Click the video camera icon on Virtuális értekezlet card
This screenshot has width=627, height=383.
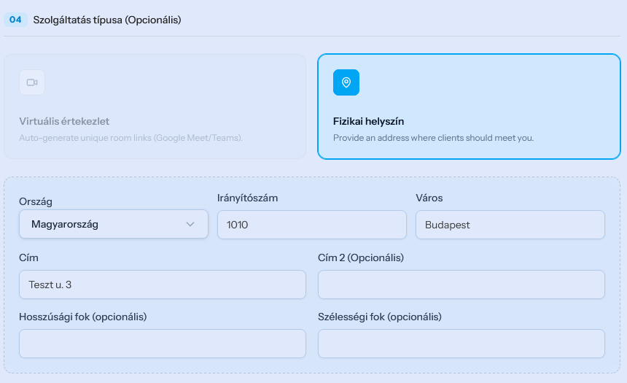click(x=32, y=82)
